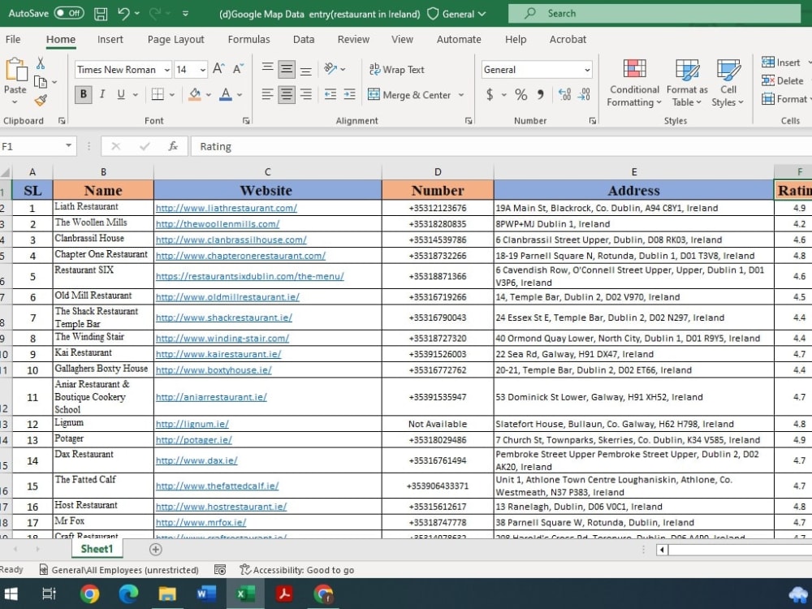The width and height of the screenshot is (812, 609).
Task: Open the clanbrassilhouse.com link
Action: [231, 240]
